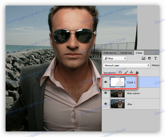The image size is (165, 137).
Task: Filter layers by adjustment layer icon
Action: [150, 58]
